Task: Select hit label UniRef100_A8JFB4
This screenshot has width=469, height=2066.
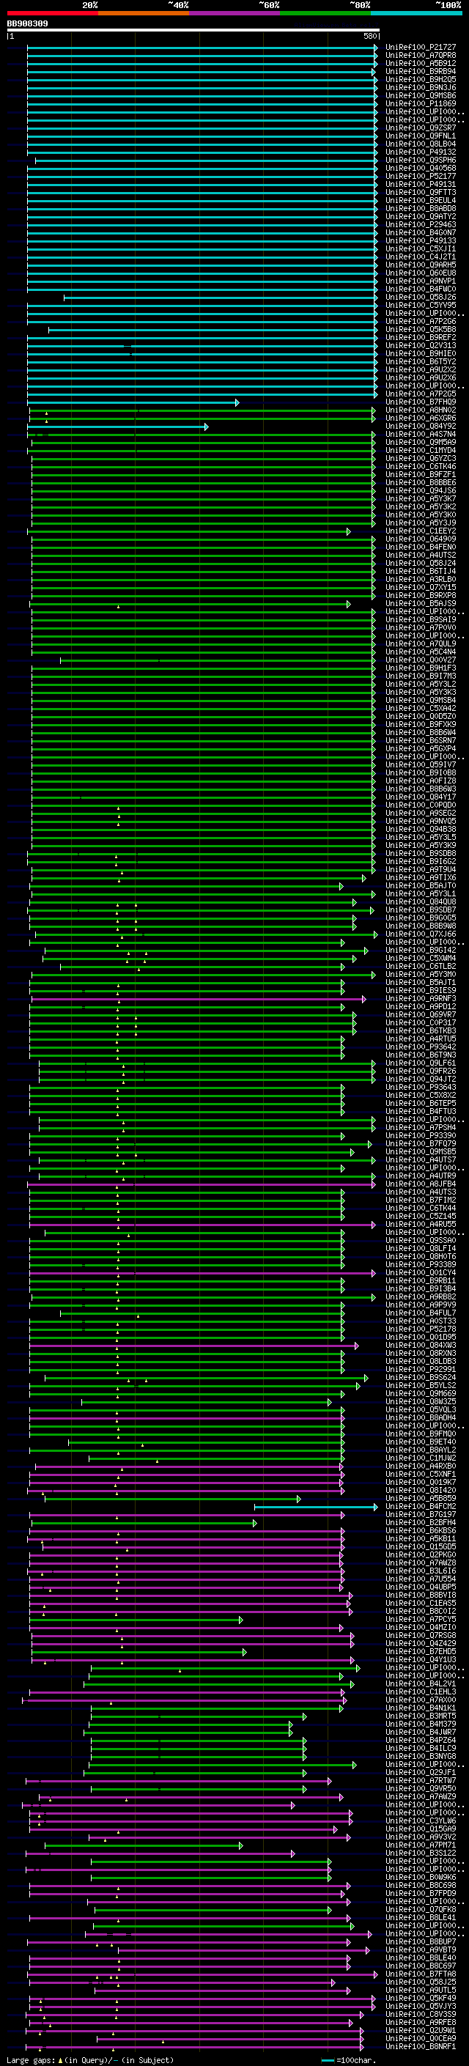Action: pos(421,1184)
